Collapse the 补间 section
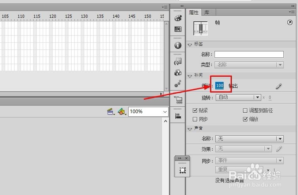298x195 pixels. coord(190,76)
